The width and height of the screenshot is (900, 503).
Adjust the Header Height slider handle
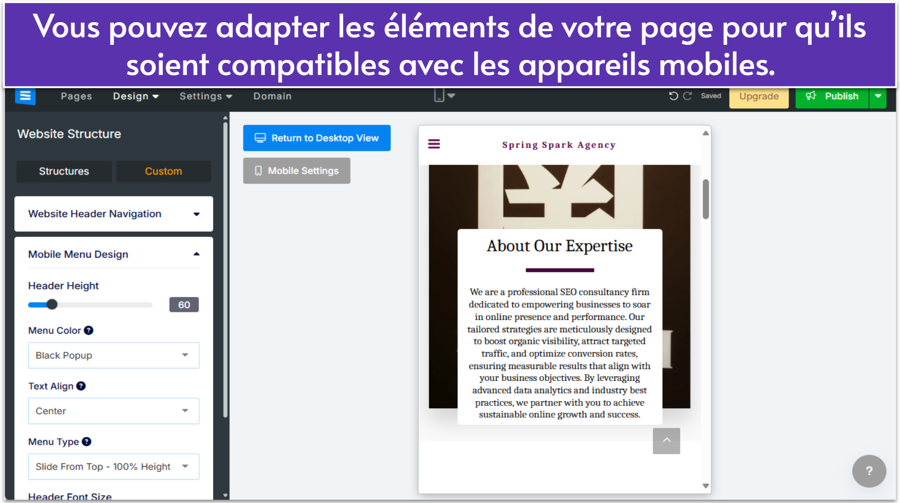coord(52,305)
